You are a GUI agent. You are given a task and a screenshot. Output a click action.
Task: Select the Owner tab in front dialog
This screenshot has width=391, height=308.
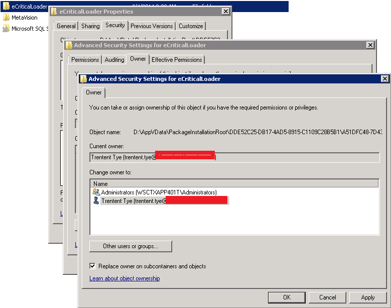tap(94, 92)
